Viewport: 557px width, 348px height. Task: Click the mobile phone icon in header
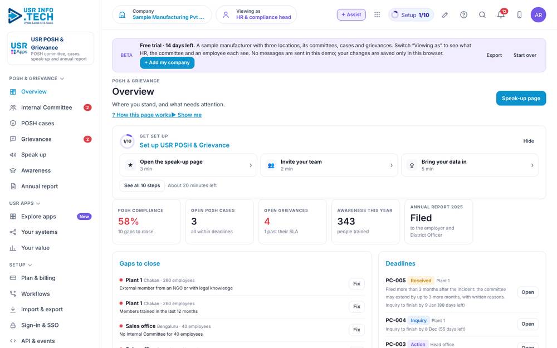click(519, 14)
